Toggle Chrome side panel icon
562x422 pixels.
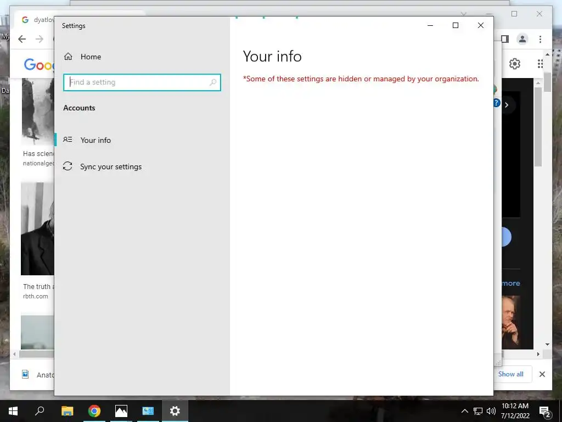click(505, 39)
